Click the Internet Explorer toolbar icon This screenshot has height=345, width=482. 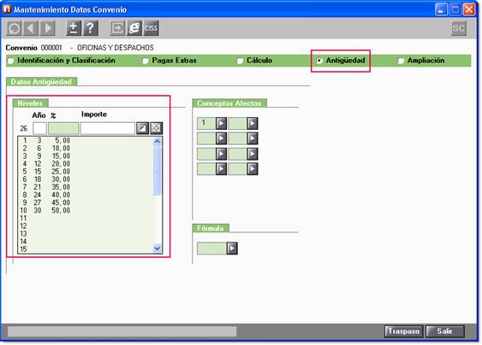pos(134,28)
